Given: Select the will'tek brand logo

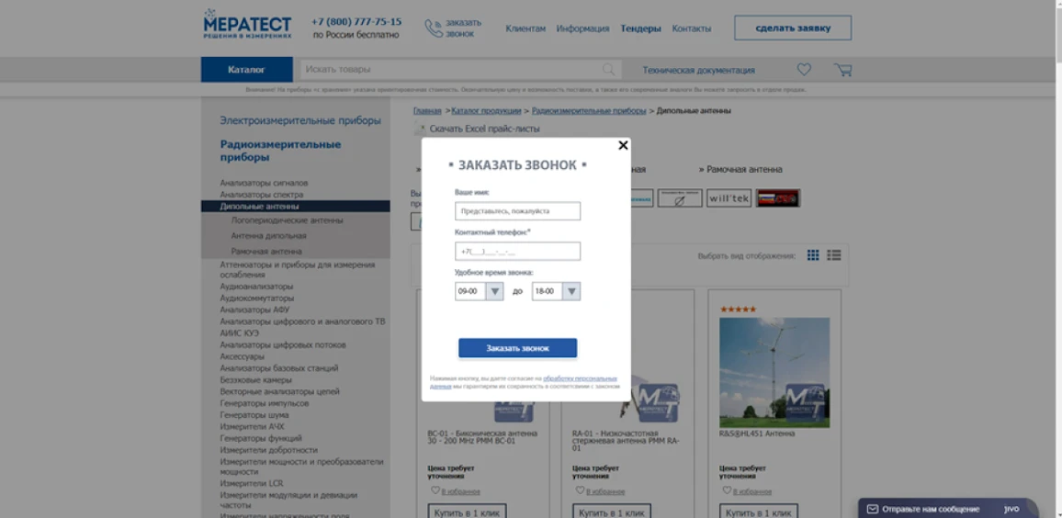Looking at the screenshot, I should pos(729,198).
